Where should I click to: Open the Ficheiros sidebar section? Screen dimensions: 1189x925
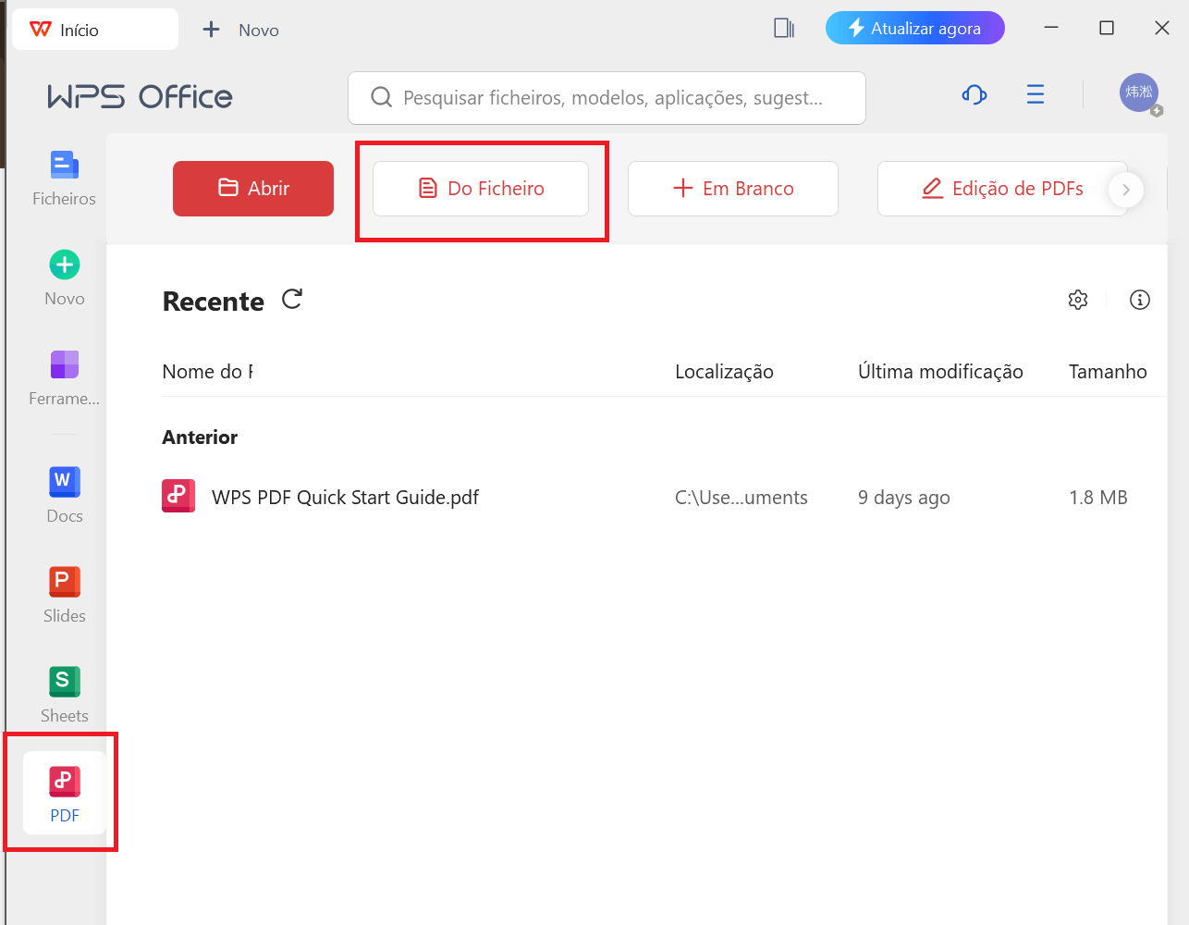click(x=64, y=179)
